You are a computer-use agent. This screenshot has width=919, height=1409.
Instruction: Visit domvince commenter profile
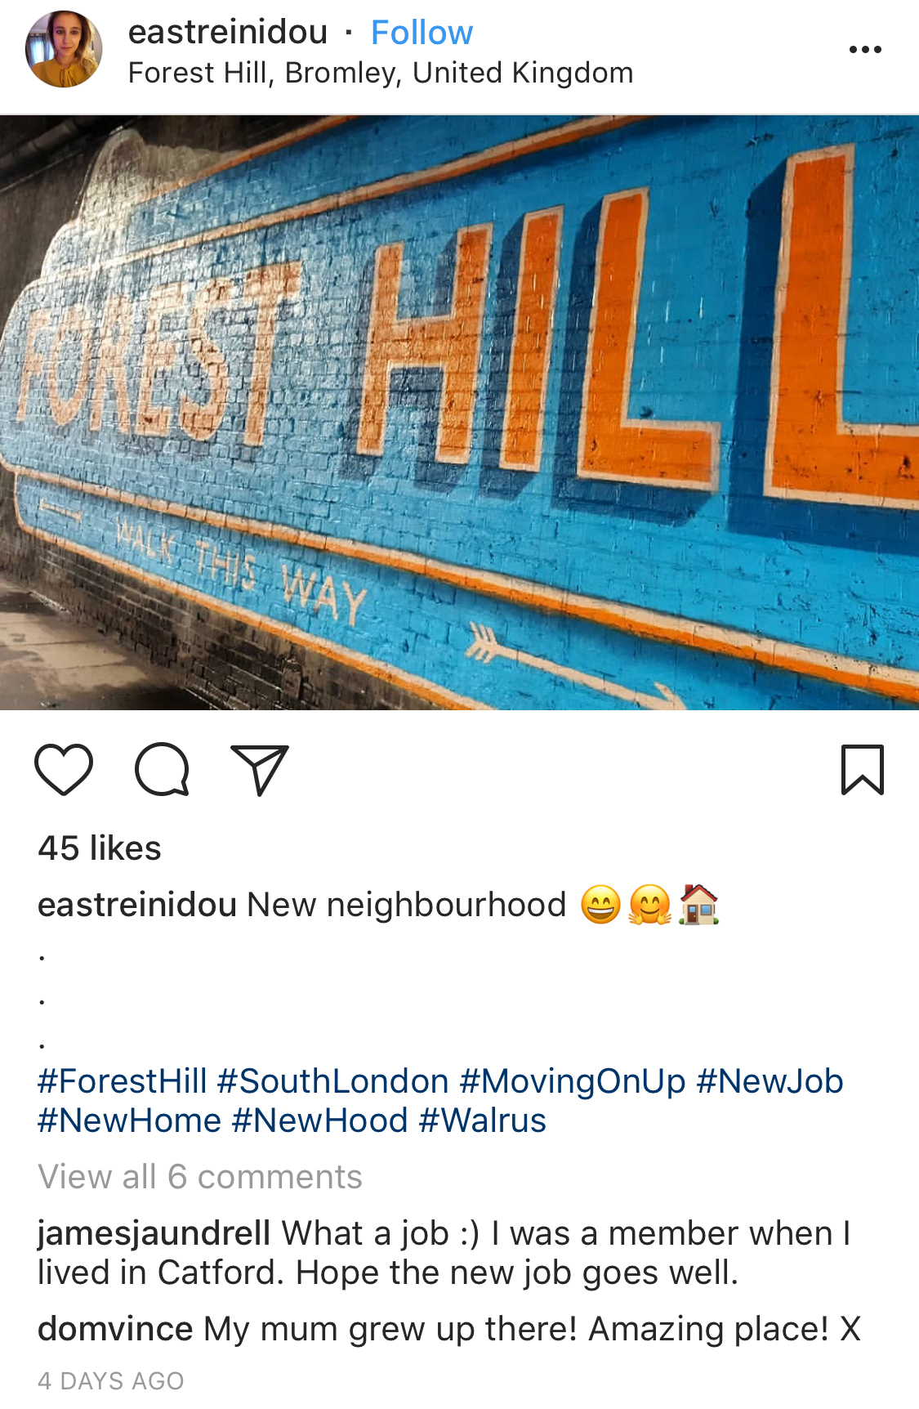(115, 1329)
